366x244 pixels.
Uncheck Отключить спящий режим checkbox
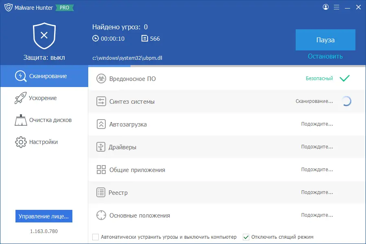(246, 237)
